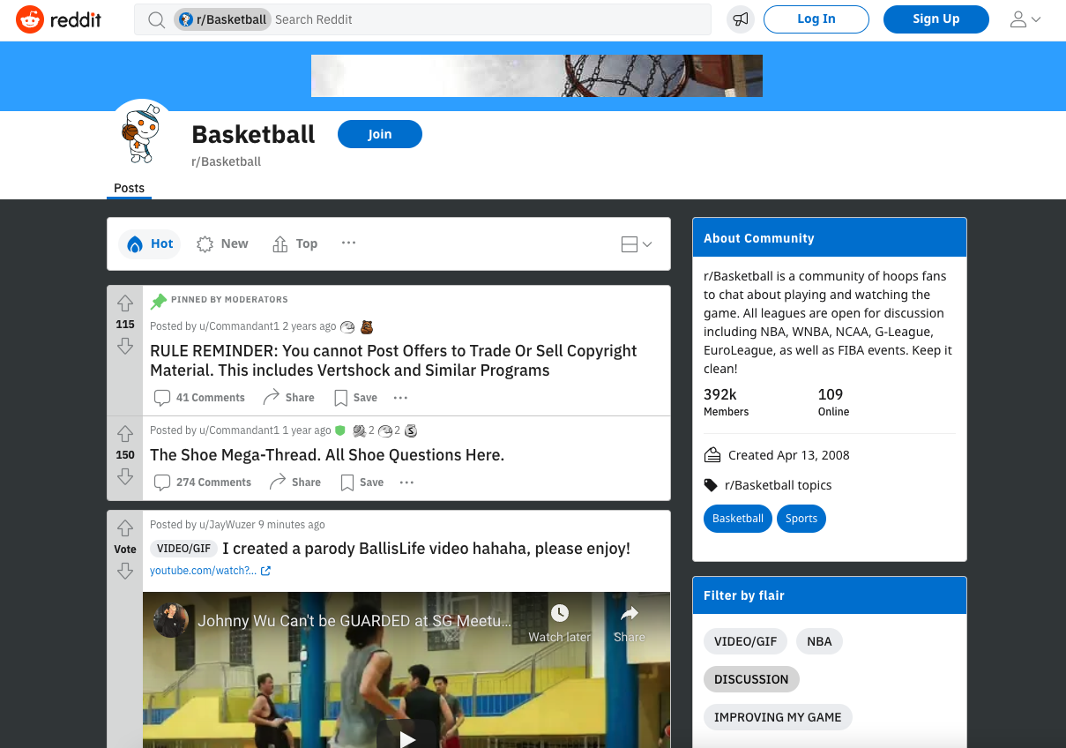This screenshot has height=748, width=1066.
Task: Click Watch later clock on video
Action: [560, 622]
